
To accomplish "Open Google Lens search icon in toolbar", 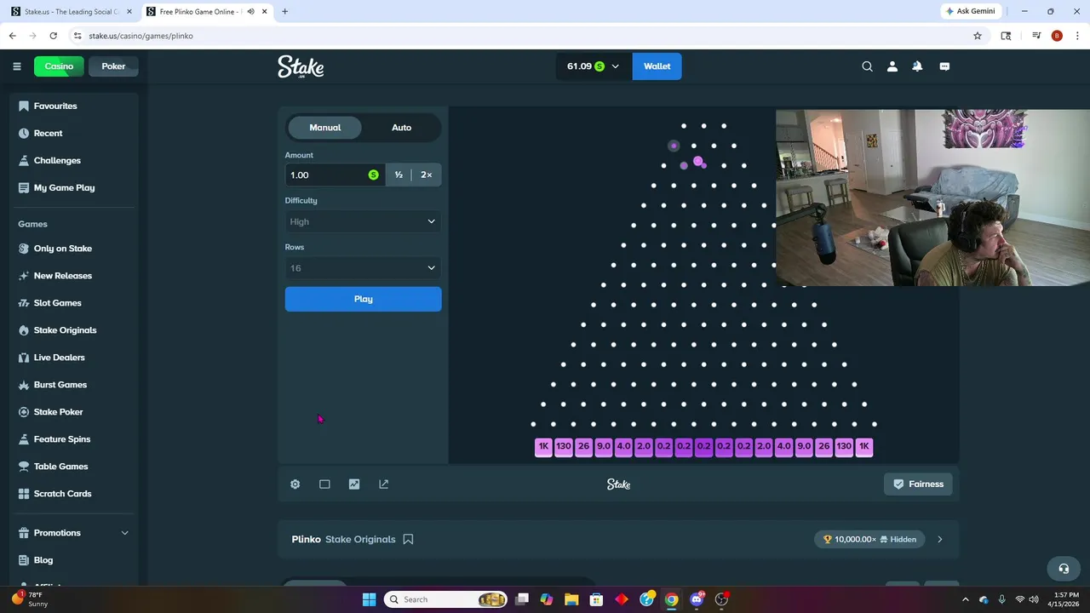I will [1006, 36].
